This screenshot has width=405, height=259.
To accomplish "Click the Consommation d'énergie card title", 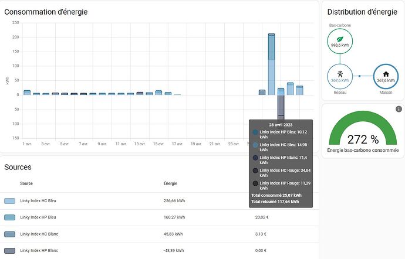I will 46,12.
